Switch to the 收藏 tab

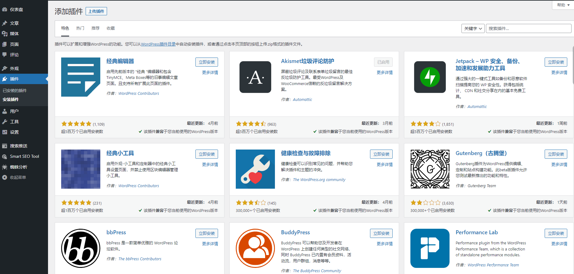(x=111, y=28)
